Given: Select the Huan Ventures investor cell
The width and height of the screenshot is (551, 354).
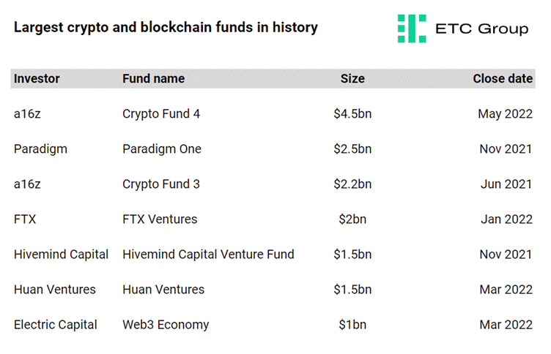Looking at the screenshot, I should coord(55,290).
